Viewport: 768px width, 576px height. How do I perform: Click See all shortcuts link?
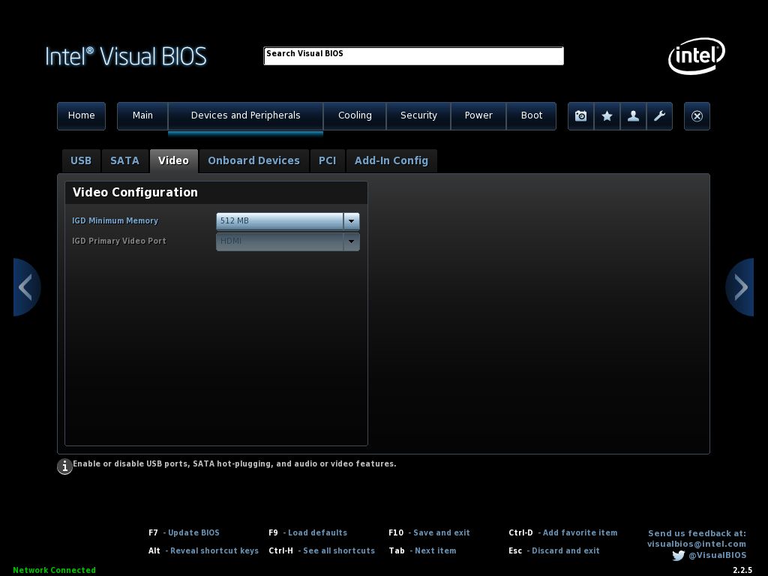339,551
